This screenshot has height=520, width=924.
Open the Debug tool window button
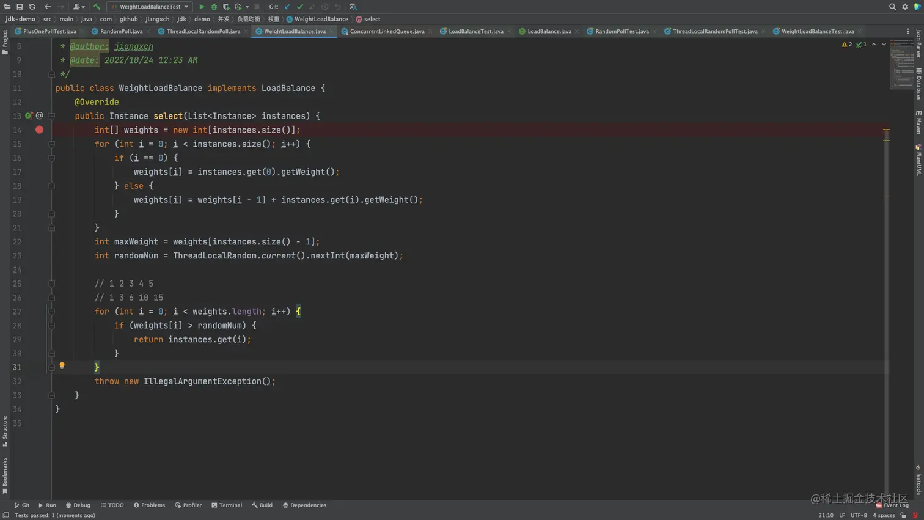(x=78, y=505)
